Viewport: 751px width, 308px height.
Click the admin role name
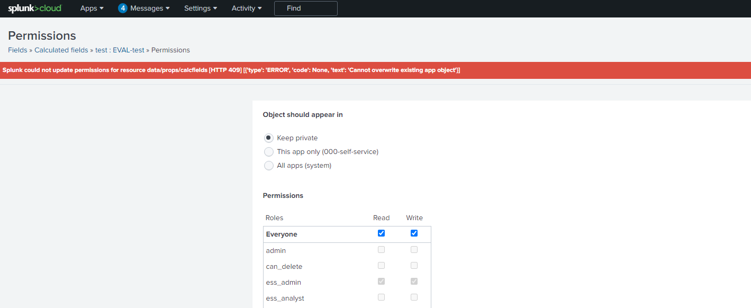pyautogui.click(x=276, y=251)
